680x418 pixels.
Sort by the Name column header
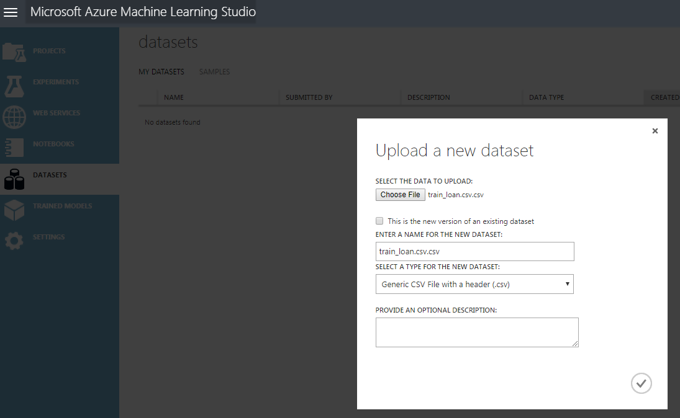pyautogui.click(x=174, y=97)
